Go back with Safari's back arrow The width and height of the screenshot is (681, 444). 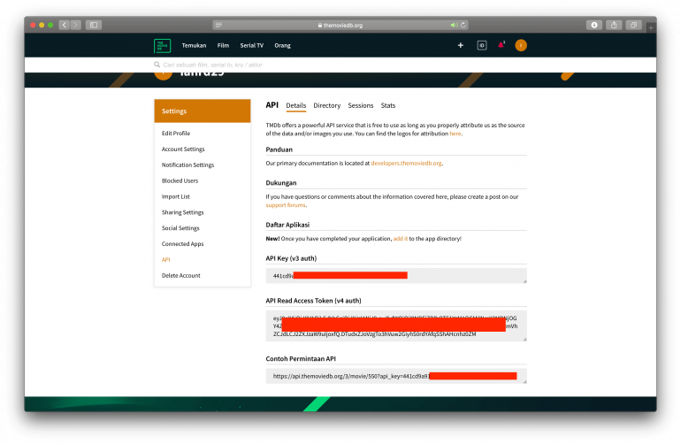pyautogui.click(x=65, y=25)
